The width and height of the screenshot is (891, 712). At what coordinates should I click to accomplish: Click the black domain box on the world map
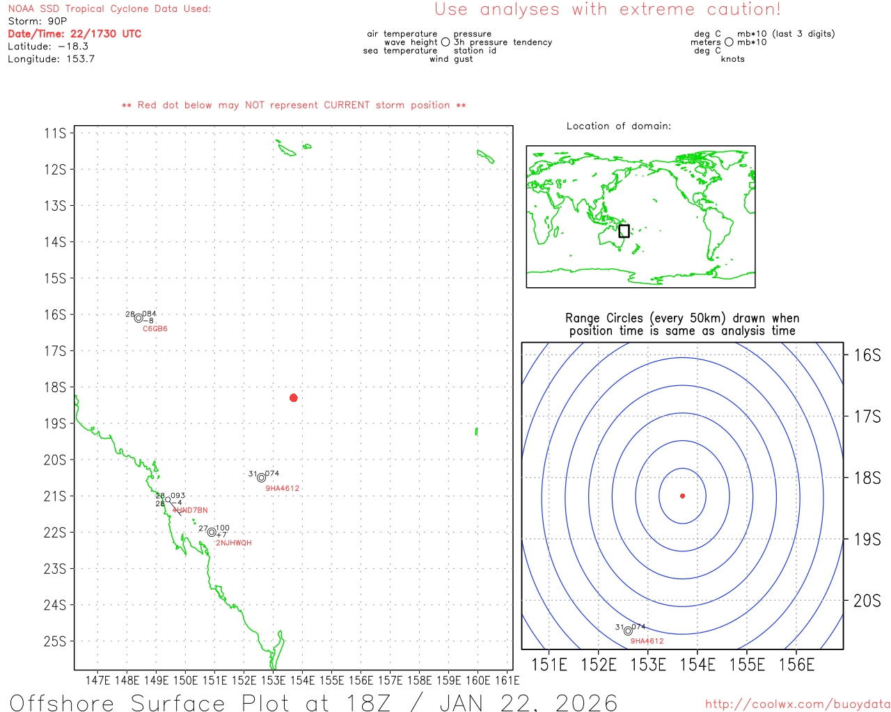pyautogui.click(x=624, y=231)
